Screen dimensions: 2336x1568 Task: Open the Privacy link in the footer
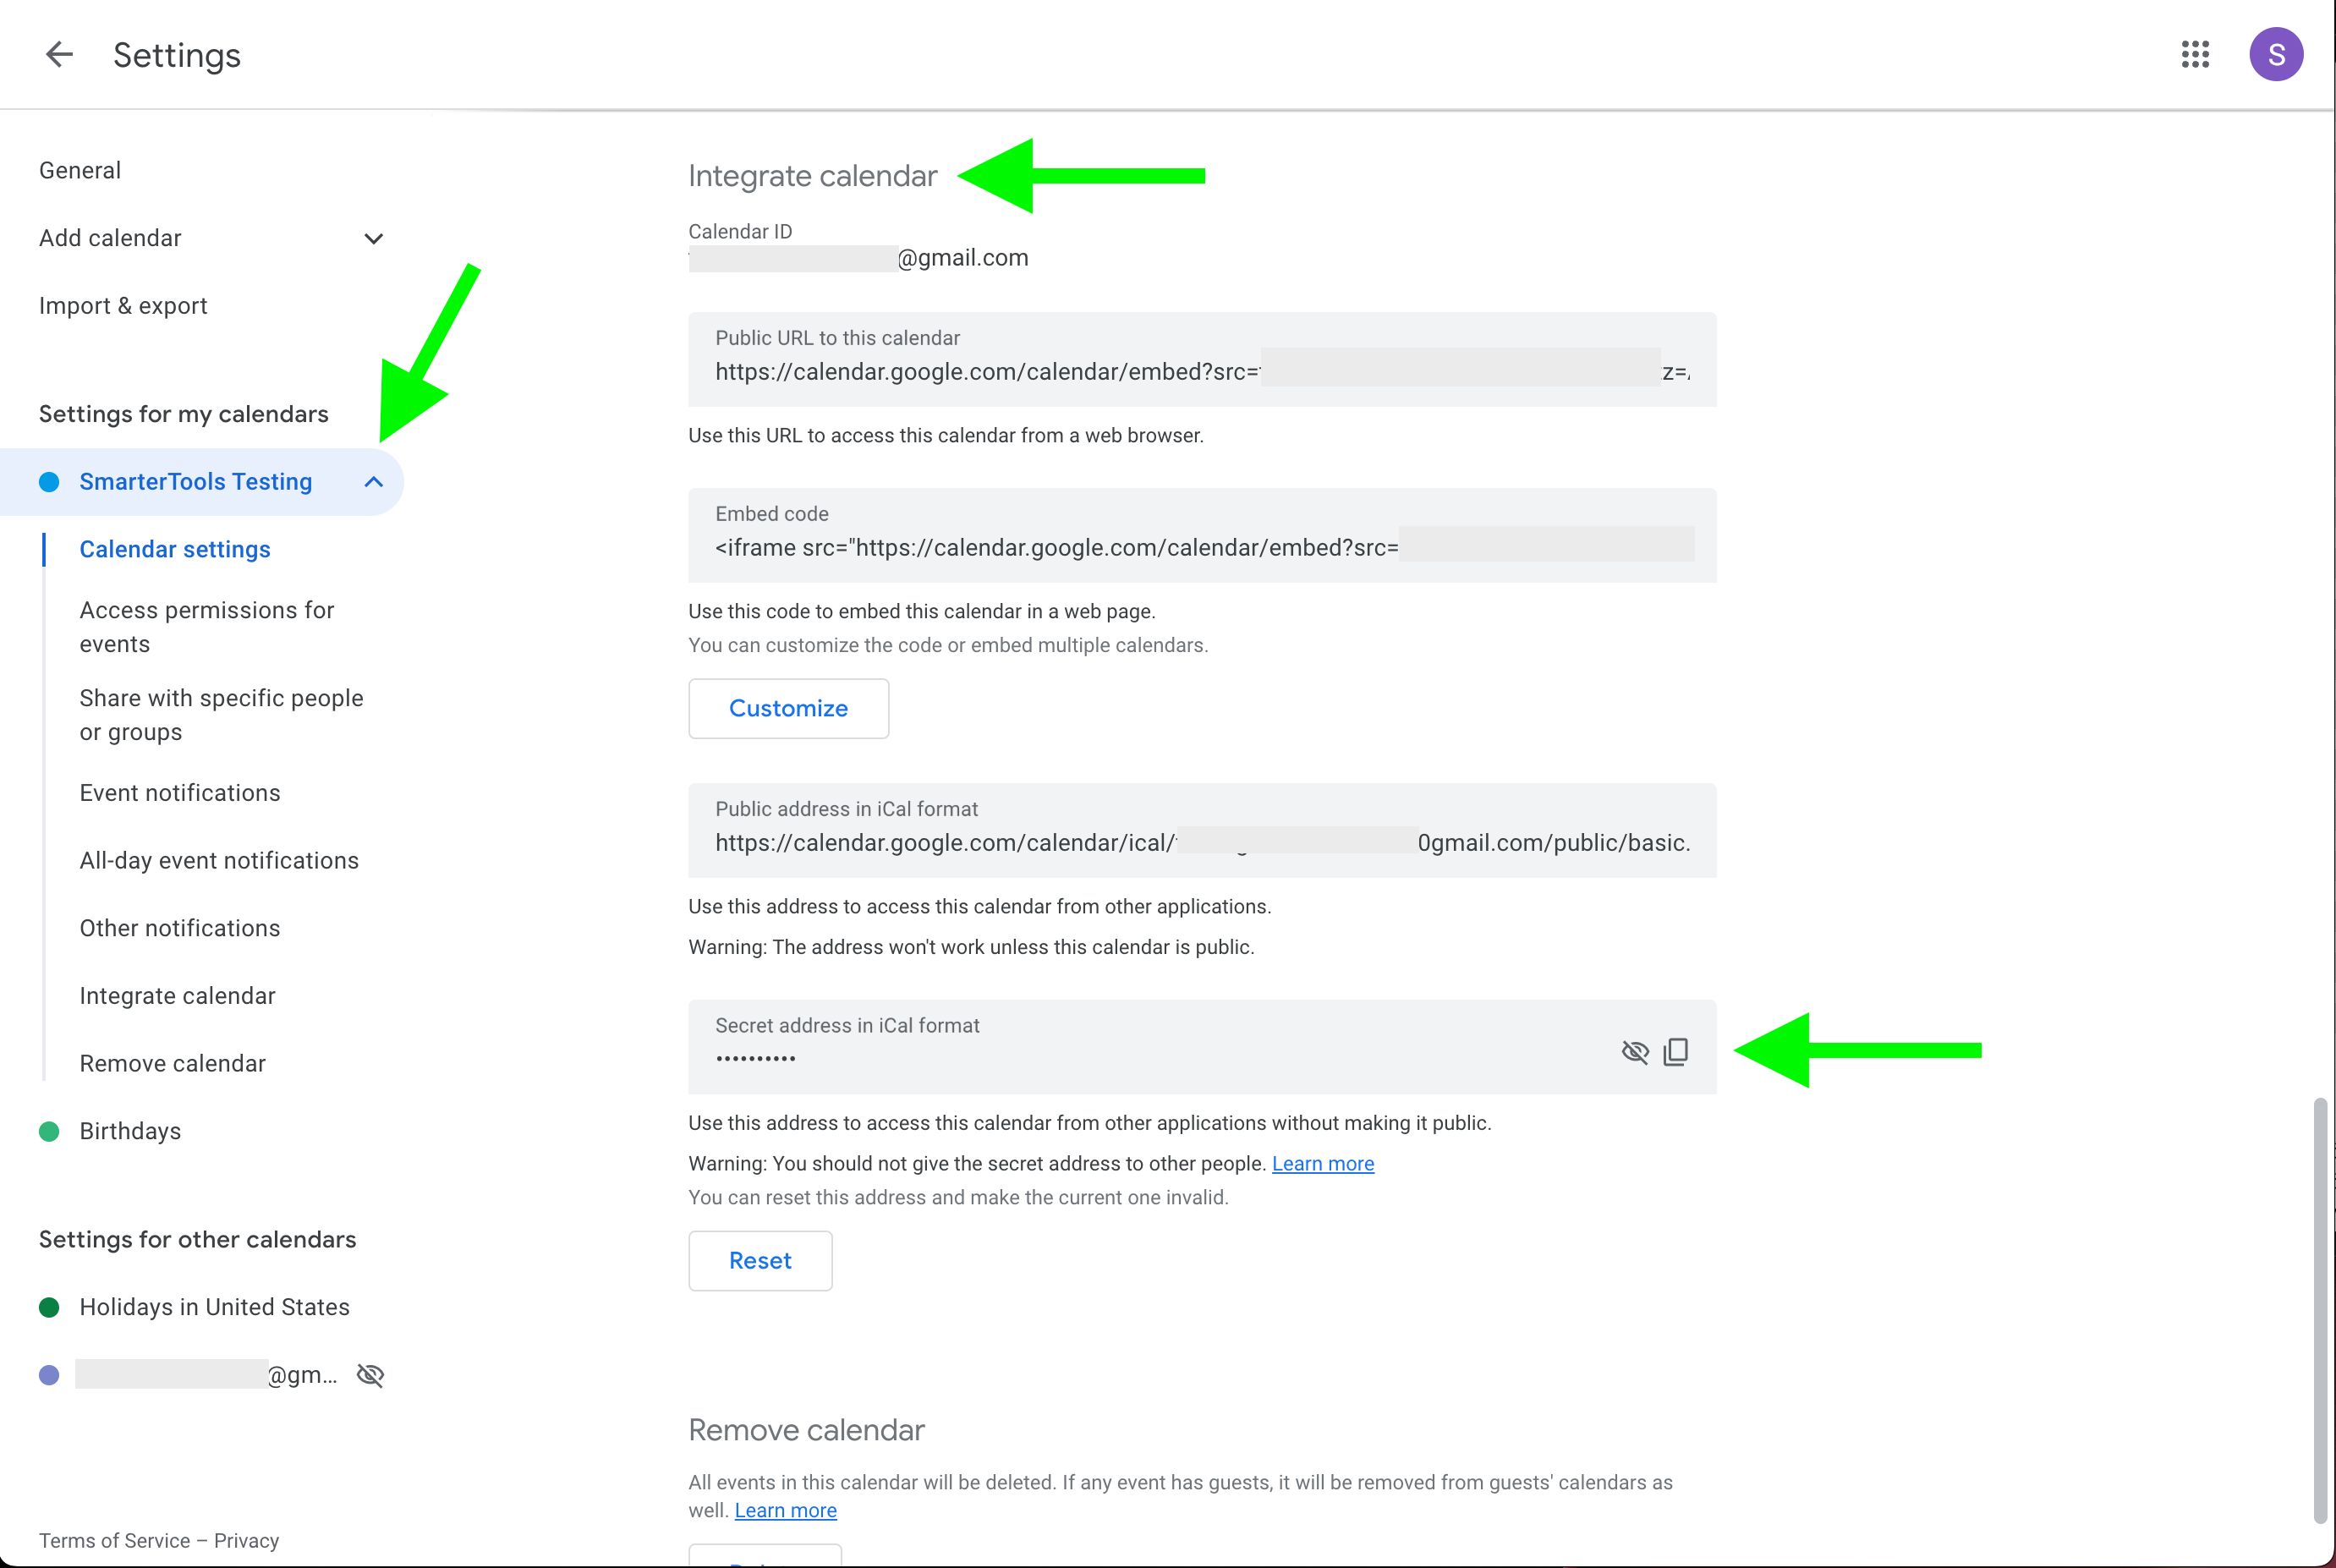tap(246, 1540)
